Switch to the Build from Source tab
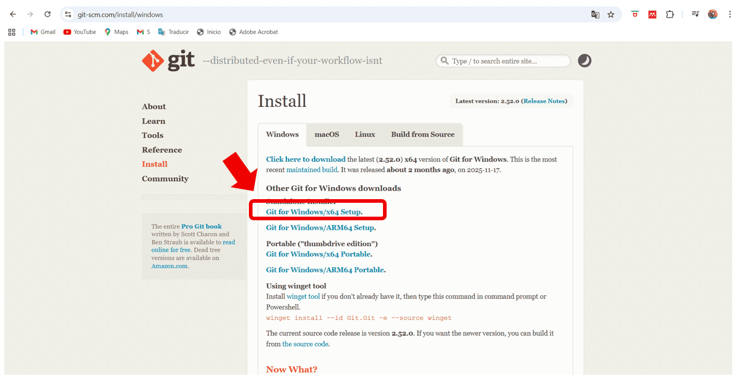This screenshot has width=737, height=382. coord(423,135)
